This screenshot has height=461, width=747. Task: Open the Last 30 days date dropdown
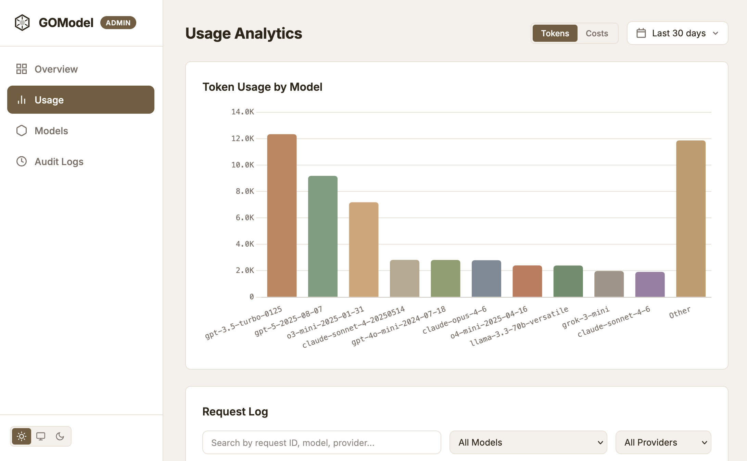pos(677,33)
